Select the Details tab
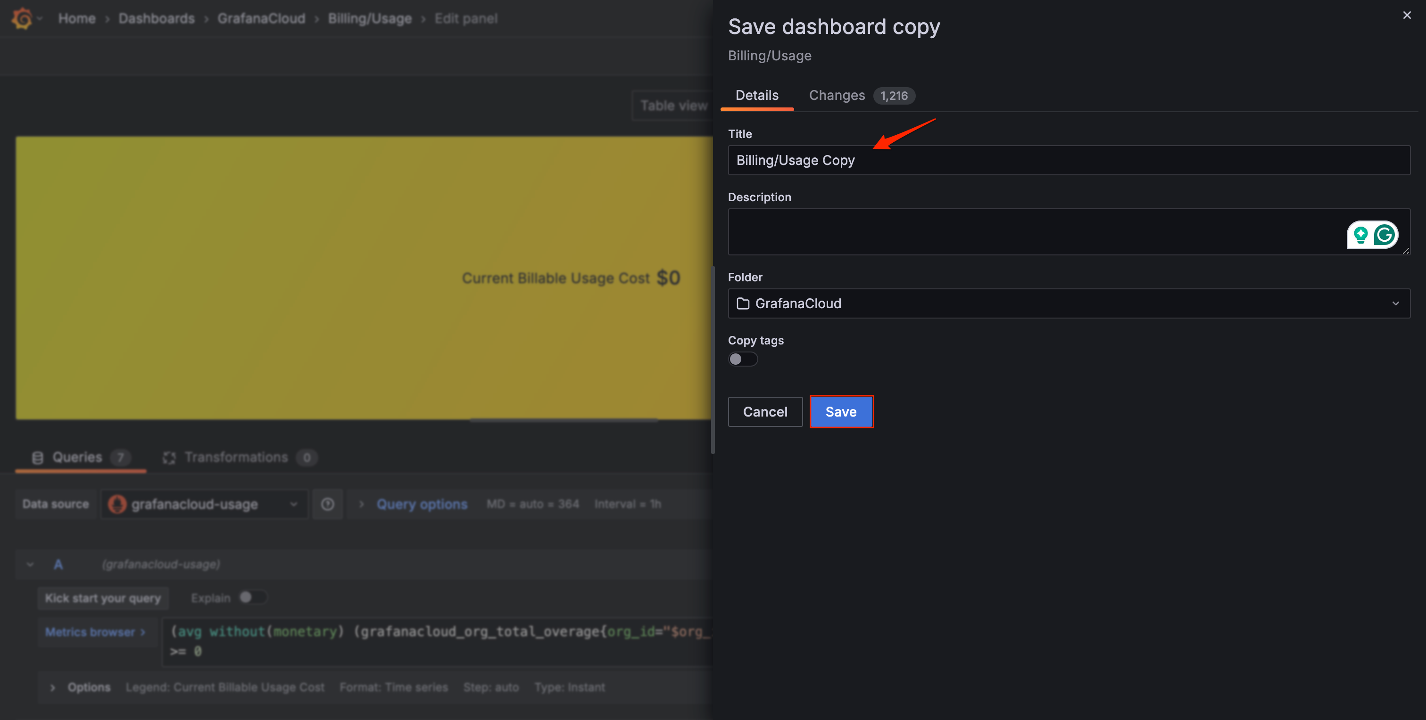 click(757, 95)
